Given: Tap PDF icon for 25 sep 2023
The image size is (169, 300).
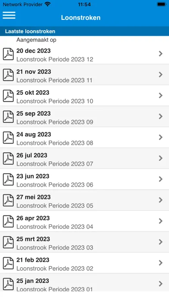Looking at the screenshot, I should pyautogui.click(x=8, y=117).
